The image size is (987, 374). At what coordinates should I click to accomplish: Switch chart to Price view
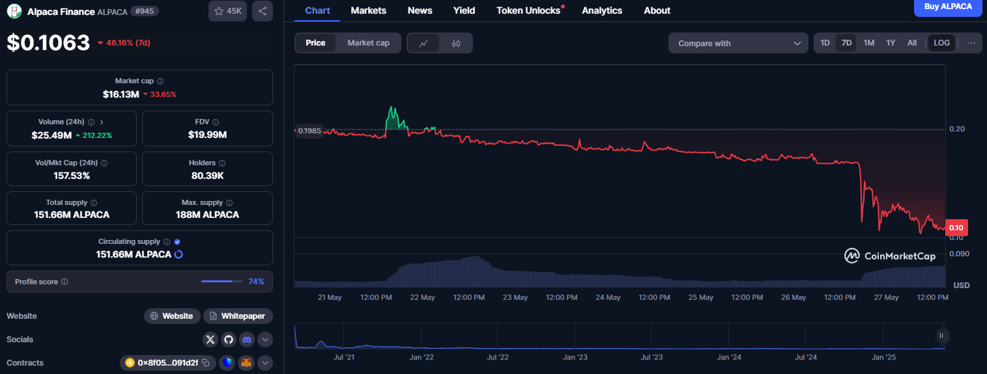point(315,43)
